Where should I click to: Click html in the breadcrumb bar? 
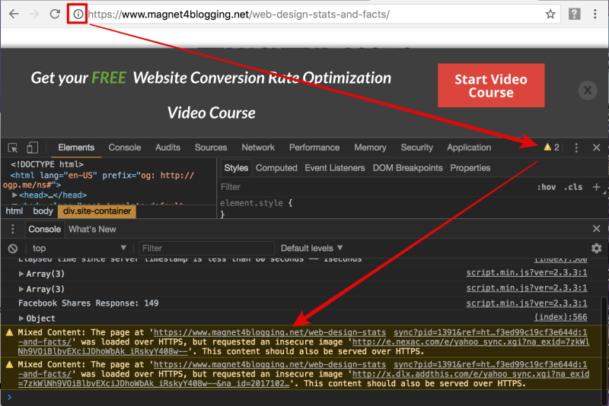tap(14, 211)
